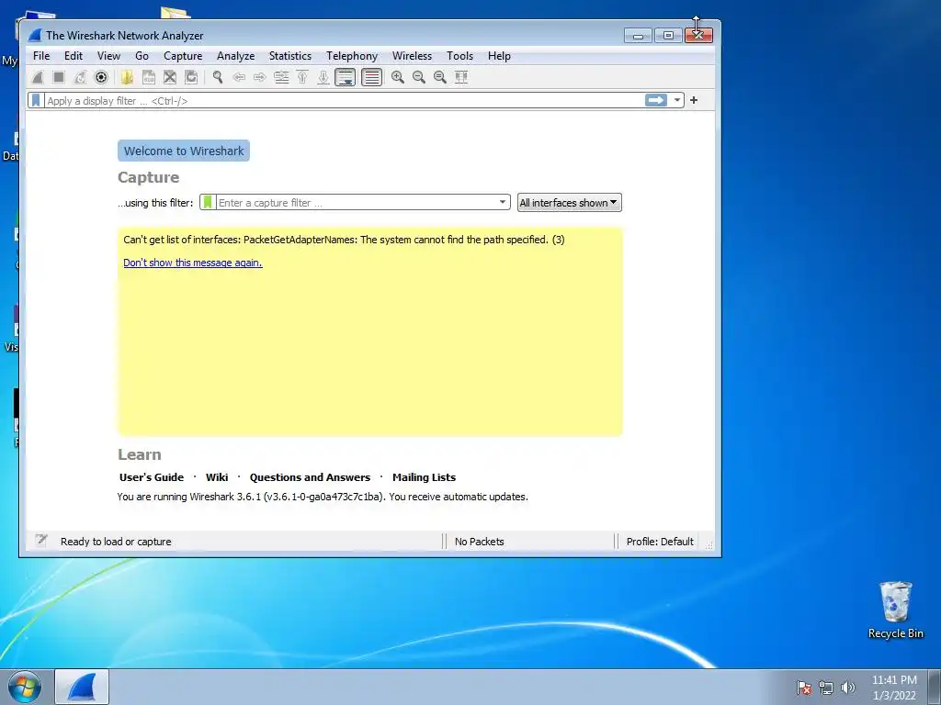
Task: Open the User's Guide link
Action: tap(152, 477)
